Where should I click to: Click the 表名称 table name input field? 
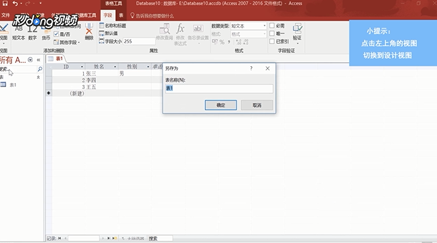219,88
